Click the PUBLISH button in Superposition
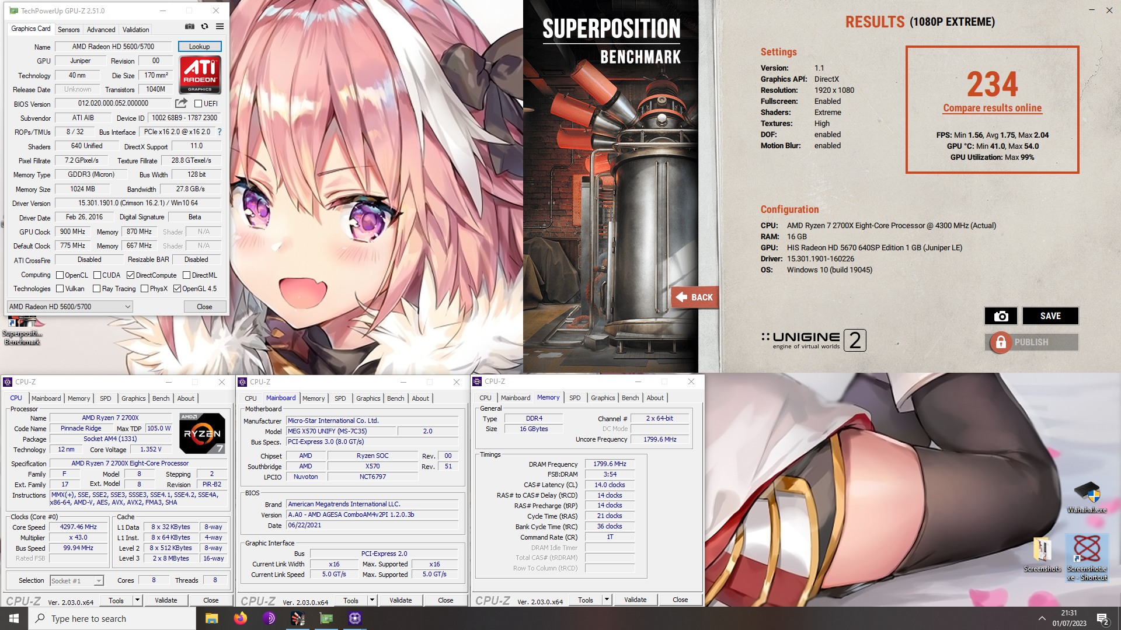This screenshot has width=1121, height=630. pos(1032,342)
